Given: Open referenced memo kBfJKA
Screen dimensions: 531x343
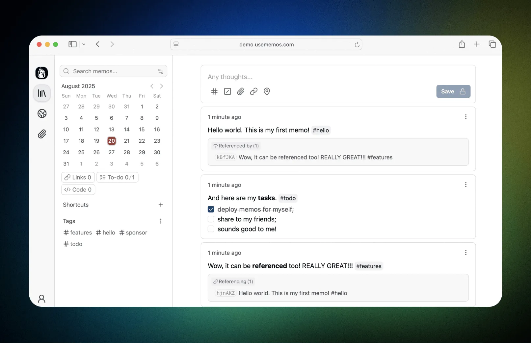Looking at the screenshot, I should [304, 157].
